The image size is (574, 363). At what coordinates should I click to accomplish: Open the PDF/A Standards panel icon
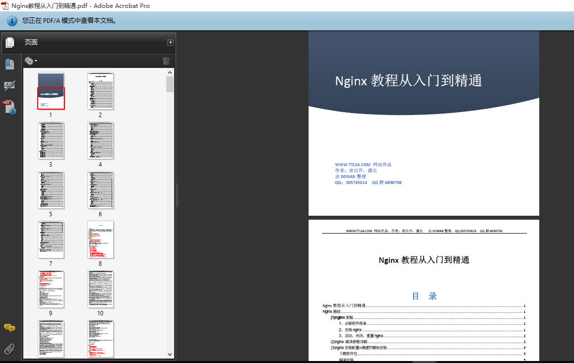[9, 107]
